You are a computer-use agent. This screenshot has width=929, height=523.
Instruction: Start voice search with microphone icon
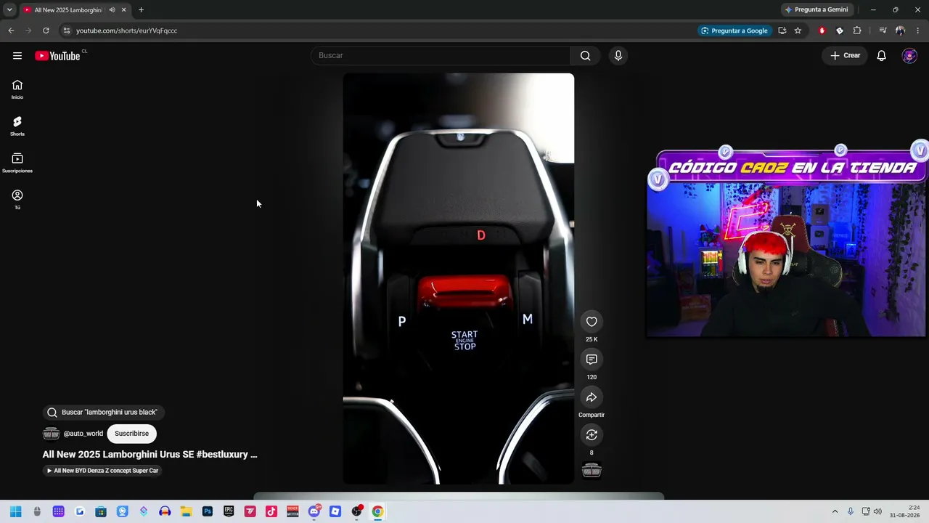[x=618, y=56]
